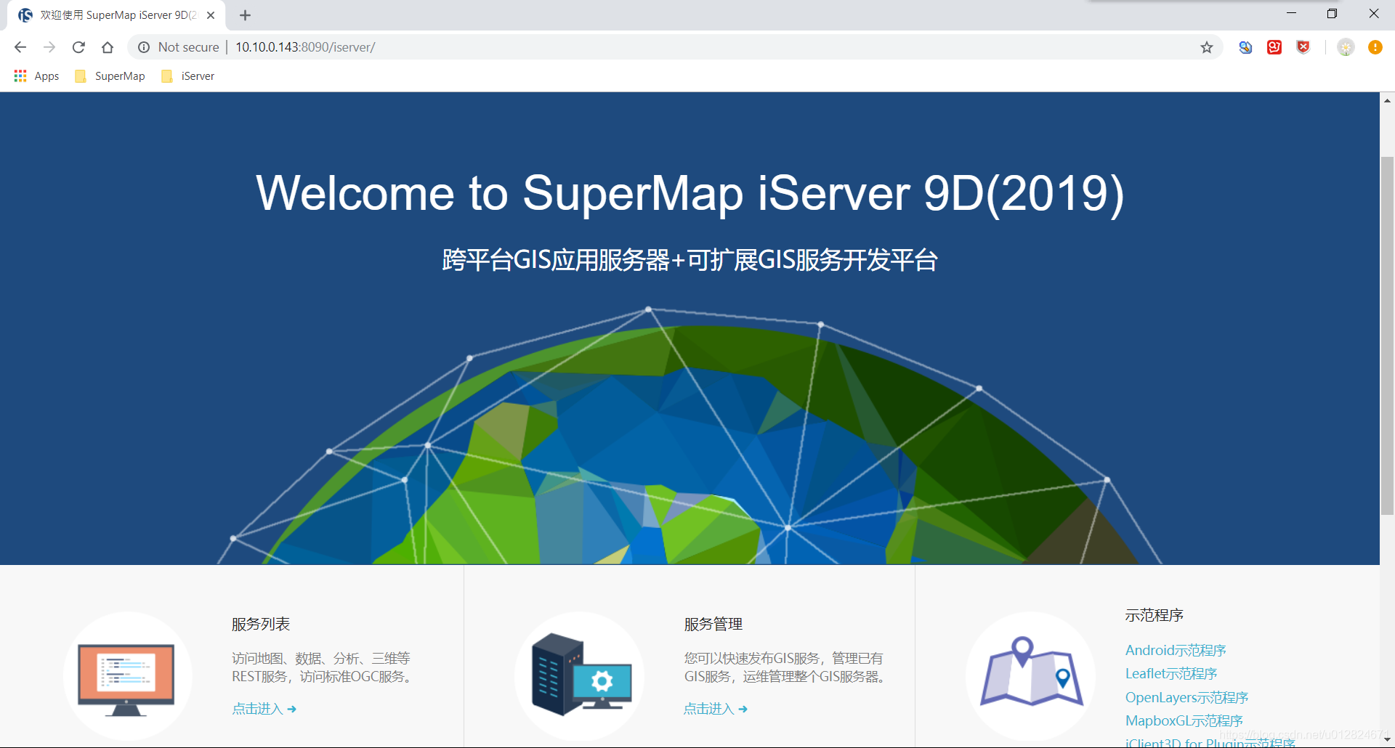Open MapboxGL示范程序 link

1184,721
